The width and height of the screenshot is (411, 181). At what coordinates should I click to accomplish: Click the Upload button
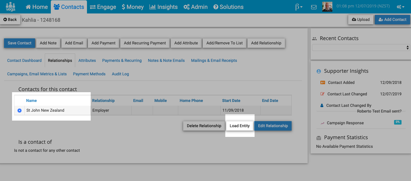coord(361,19)
